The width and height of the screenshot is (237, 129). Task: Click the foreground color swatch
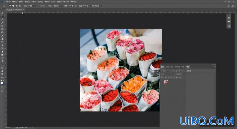click(2, 83)
